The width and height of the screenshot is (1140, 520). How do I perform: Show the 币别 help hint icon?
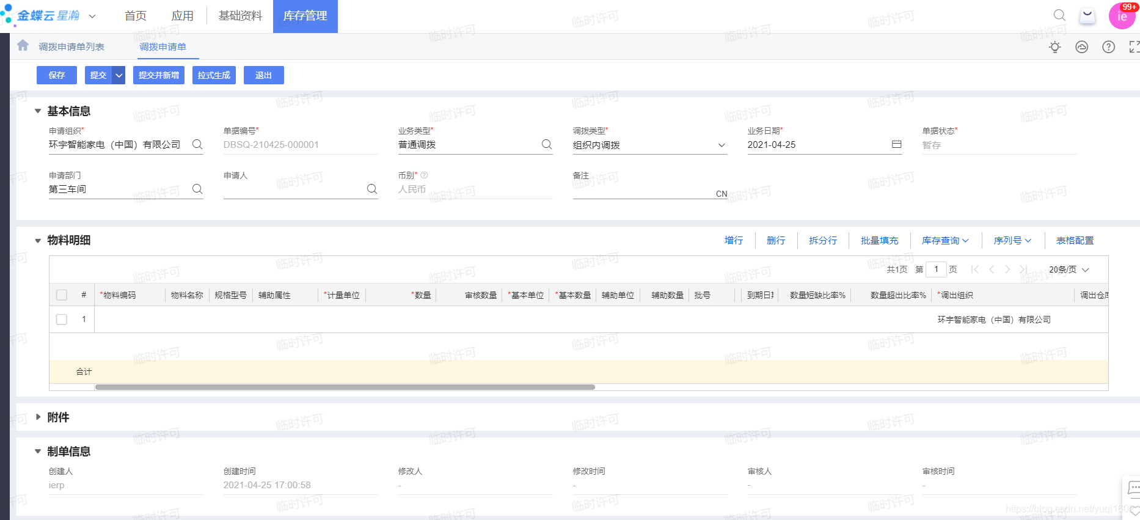[x=425, y=175]
